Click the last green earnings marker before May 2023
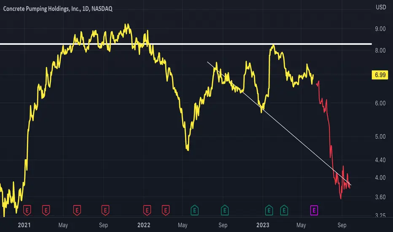 (x=284, y=210)
